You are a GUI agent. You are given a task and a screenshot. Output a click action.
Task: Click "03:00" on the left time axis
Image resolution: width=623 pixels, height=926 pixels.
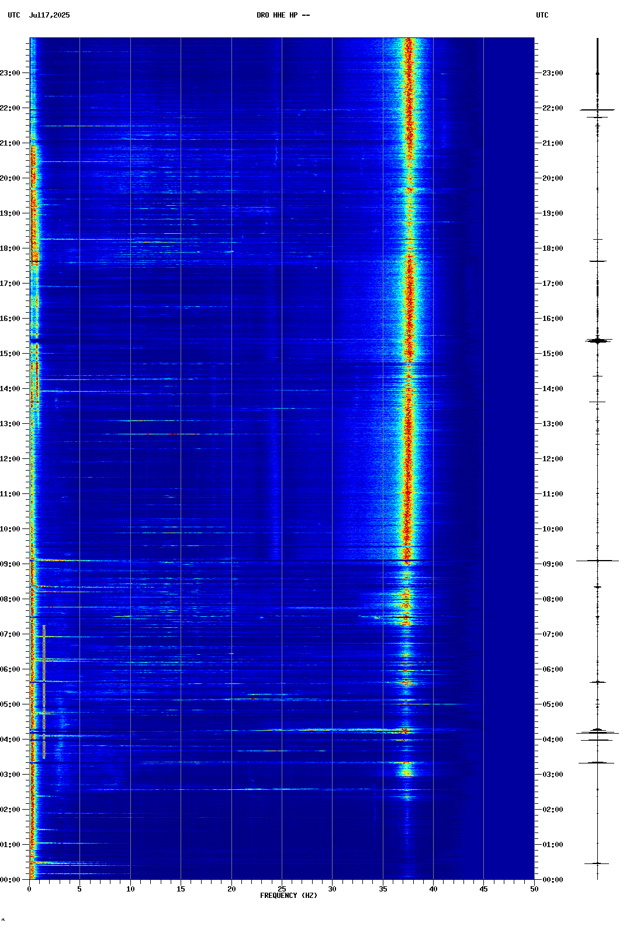(x=10, y=775)
